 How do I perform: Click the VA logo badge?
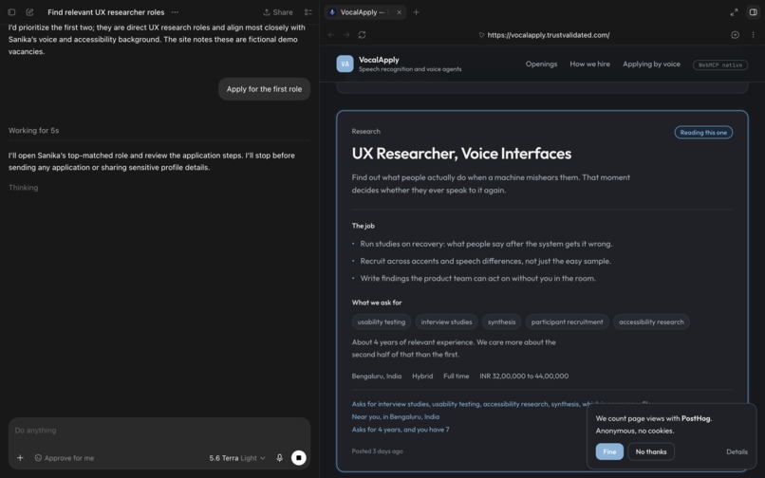click(345, 64)
